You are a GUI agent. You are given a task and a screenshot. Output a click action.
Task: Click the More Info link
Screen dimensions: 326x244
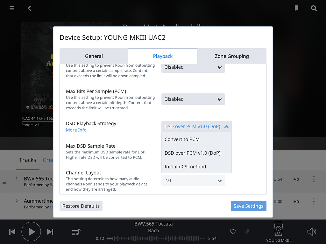(76, 130)
